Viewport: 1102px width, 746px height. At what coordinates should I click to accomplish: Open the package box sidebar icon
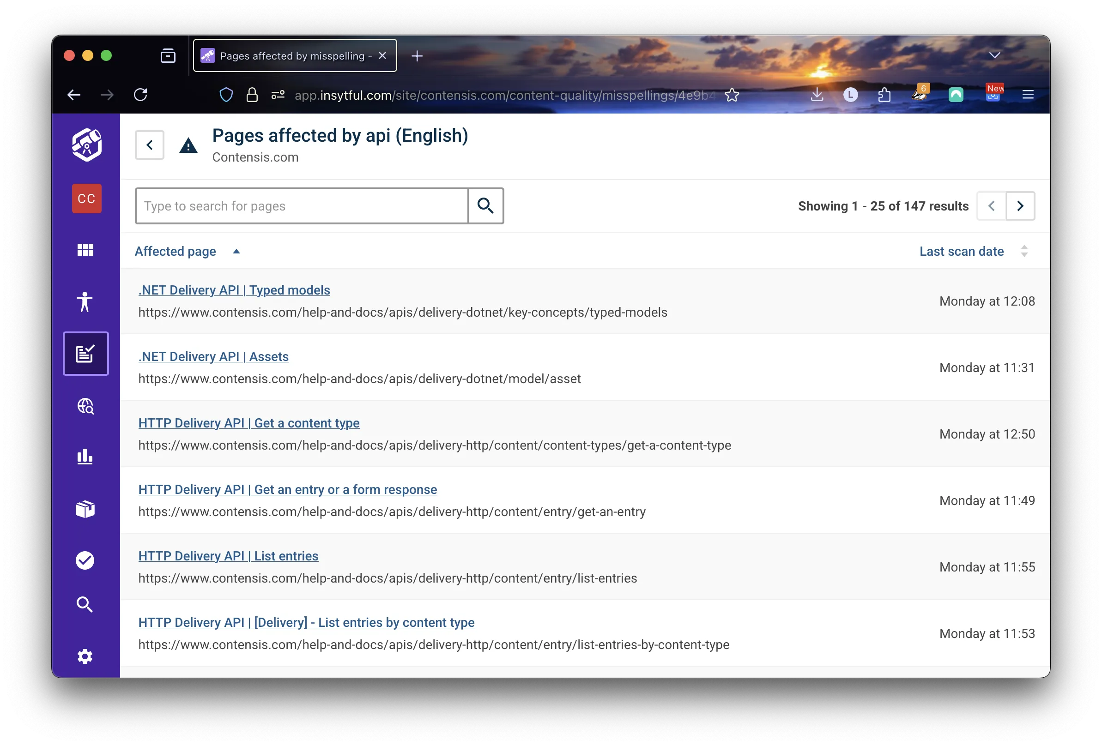coord(85,509)
